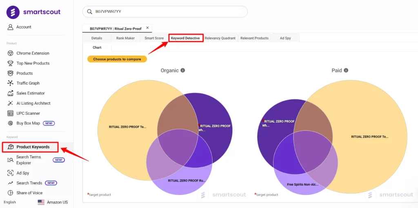Click the Organic chart heading
This screenshot has width=418, height=208.
point(169,70)
